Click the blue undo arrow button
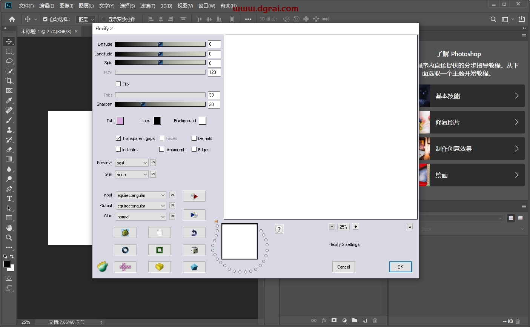Viewport: 530px width, 327px height. [x=194, y=233]
